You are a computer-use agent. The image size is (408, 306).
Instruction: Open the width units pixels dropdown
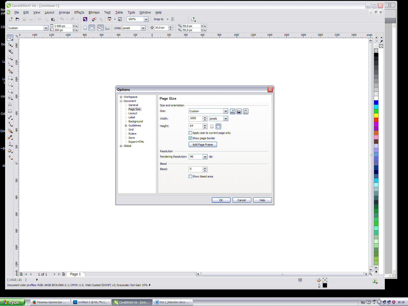[x=226, y=119]
